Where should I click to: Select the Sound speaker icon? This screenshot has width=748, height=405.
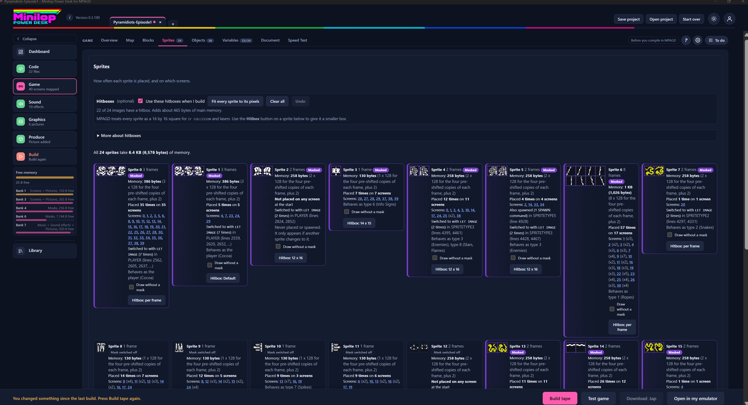pos(21,104)
